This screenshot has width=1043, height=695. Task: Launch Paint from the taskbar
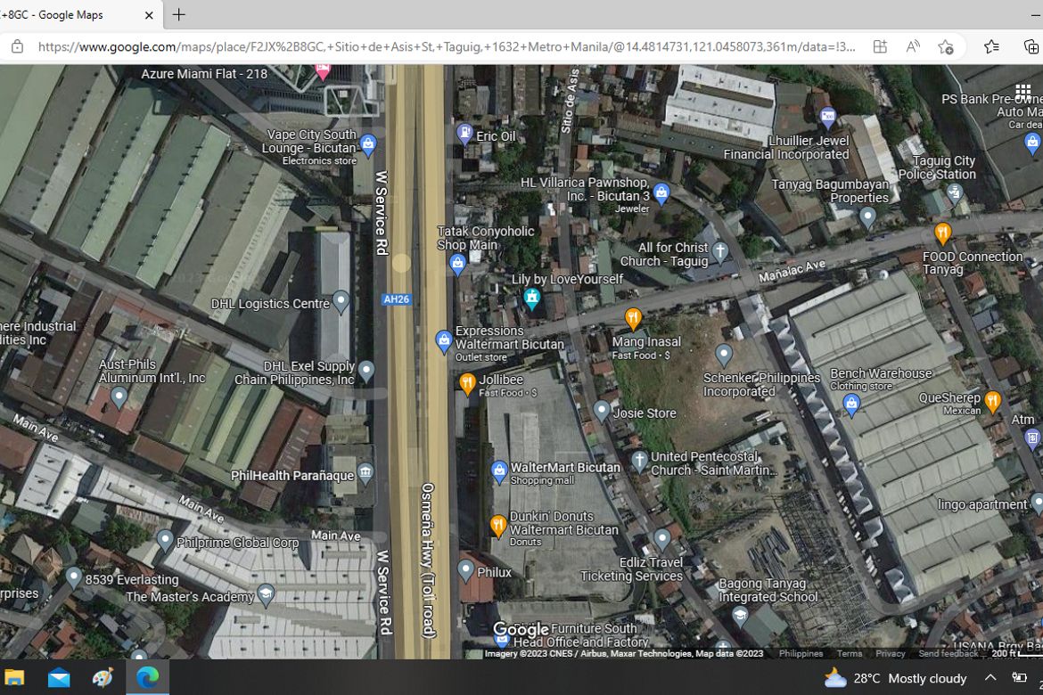103,678
